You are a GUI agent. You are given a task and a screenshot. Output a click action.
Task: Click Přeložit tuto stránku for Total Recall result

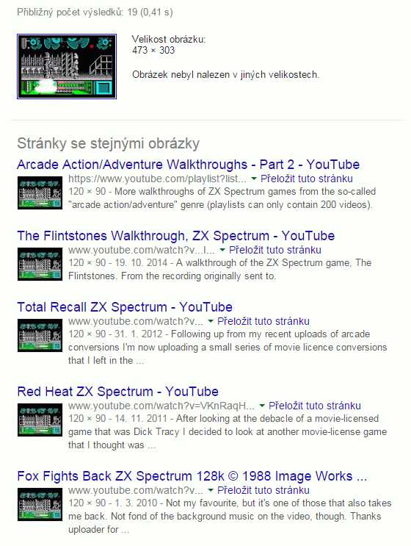click(263, 321)
